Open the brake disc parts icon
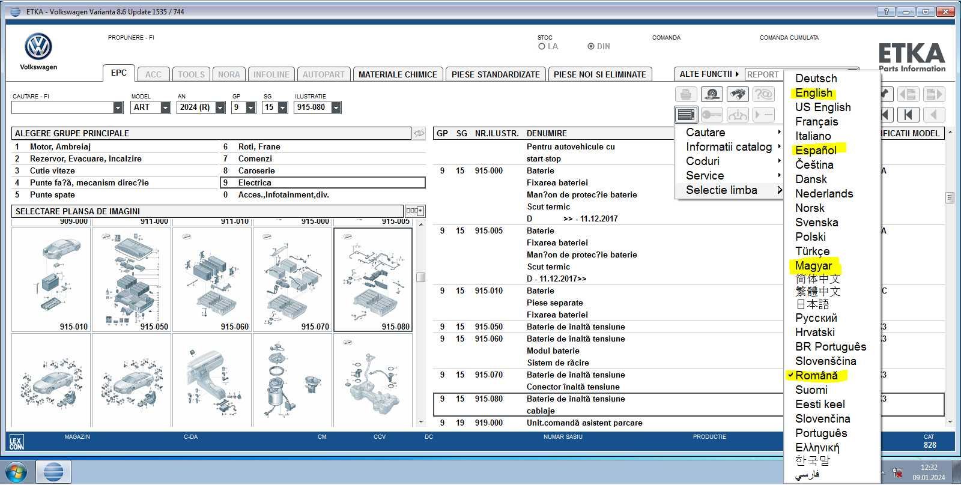Image resolution: width=961 pixels, height=485 pixels. tap(712, 95)
